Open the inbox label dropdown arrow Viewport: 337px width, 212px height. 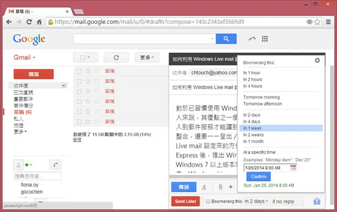tap(64, 86)
